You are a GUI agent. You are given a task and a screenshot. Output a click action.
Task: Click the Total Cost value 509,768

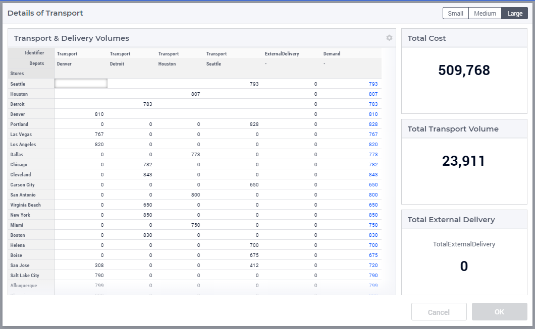point(464,70)
